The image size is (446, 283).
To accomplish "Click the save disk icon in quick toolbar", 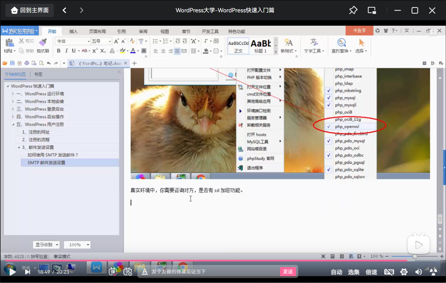I will click(x=12, y=63).
